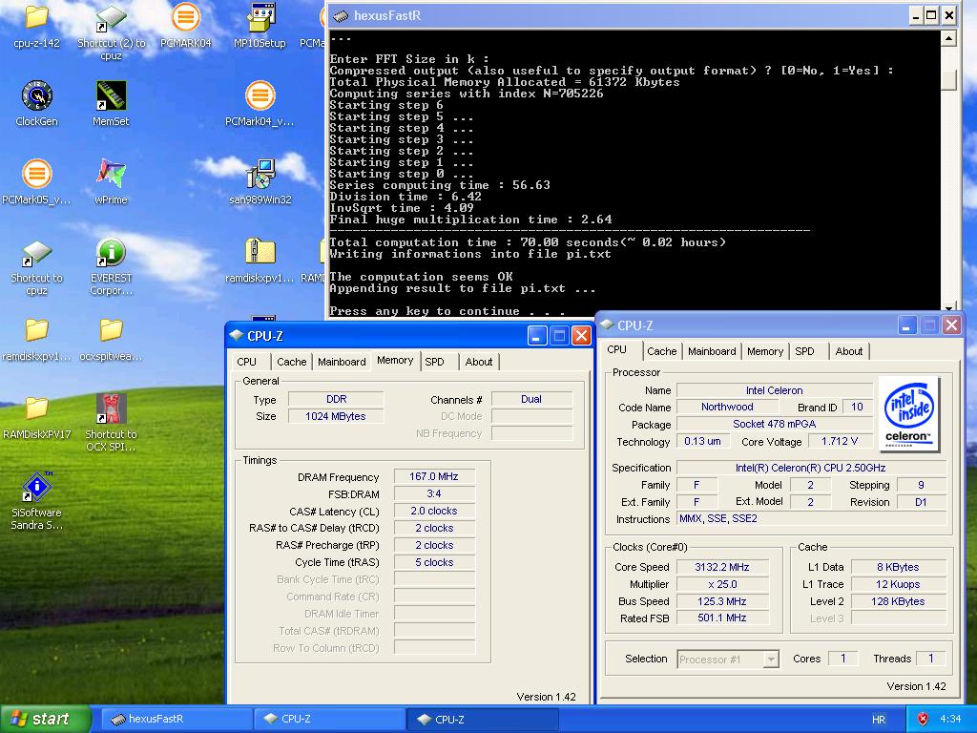Image resolution: width=977 pixels, height=733 pixels.
Task: Click the Memory CPU-Z title bar icon
Action: [237, 335]
